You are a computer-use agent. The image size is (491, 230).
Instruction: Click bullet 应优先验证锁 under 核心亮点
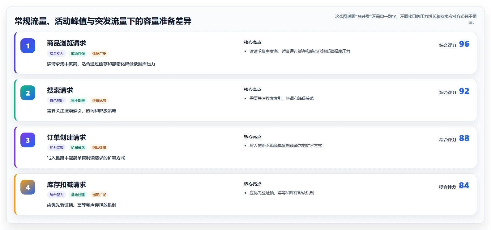(282, 193)
